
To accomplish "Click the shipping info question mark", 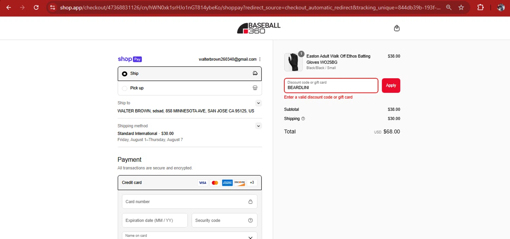I will (303, 119).
